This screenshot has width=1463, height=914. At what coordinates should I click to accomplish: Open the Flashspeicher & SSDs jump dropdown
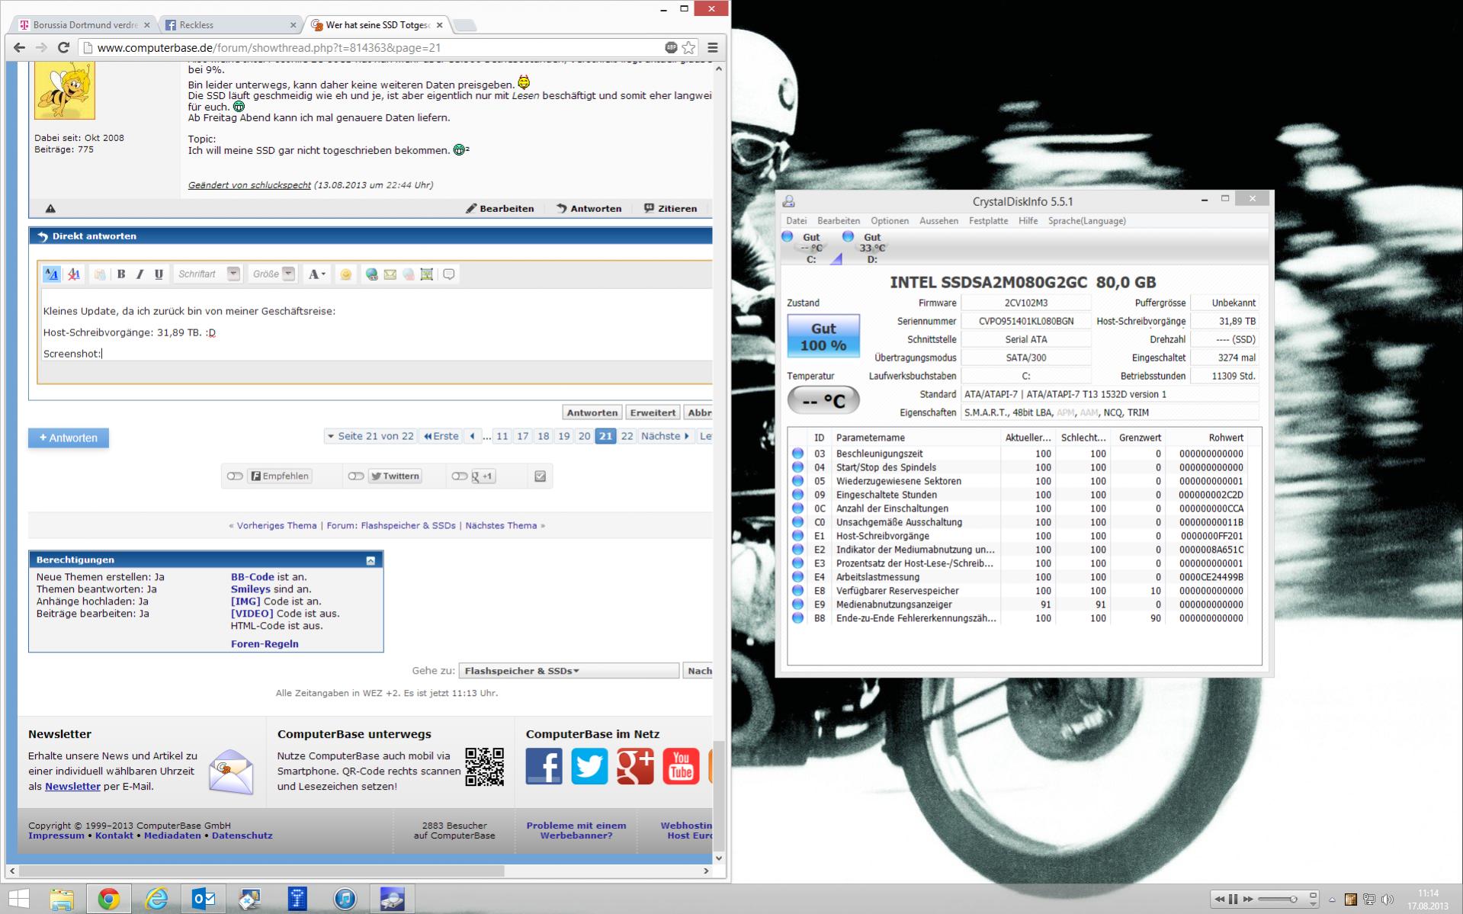point(568,671)
